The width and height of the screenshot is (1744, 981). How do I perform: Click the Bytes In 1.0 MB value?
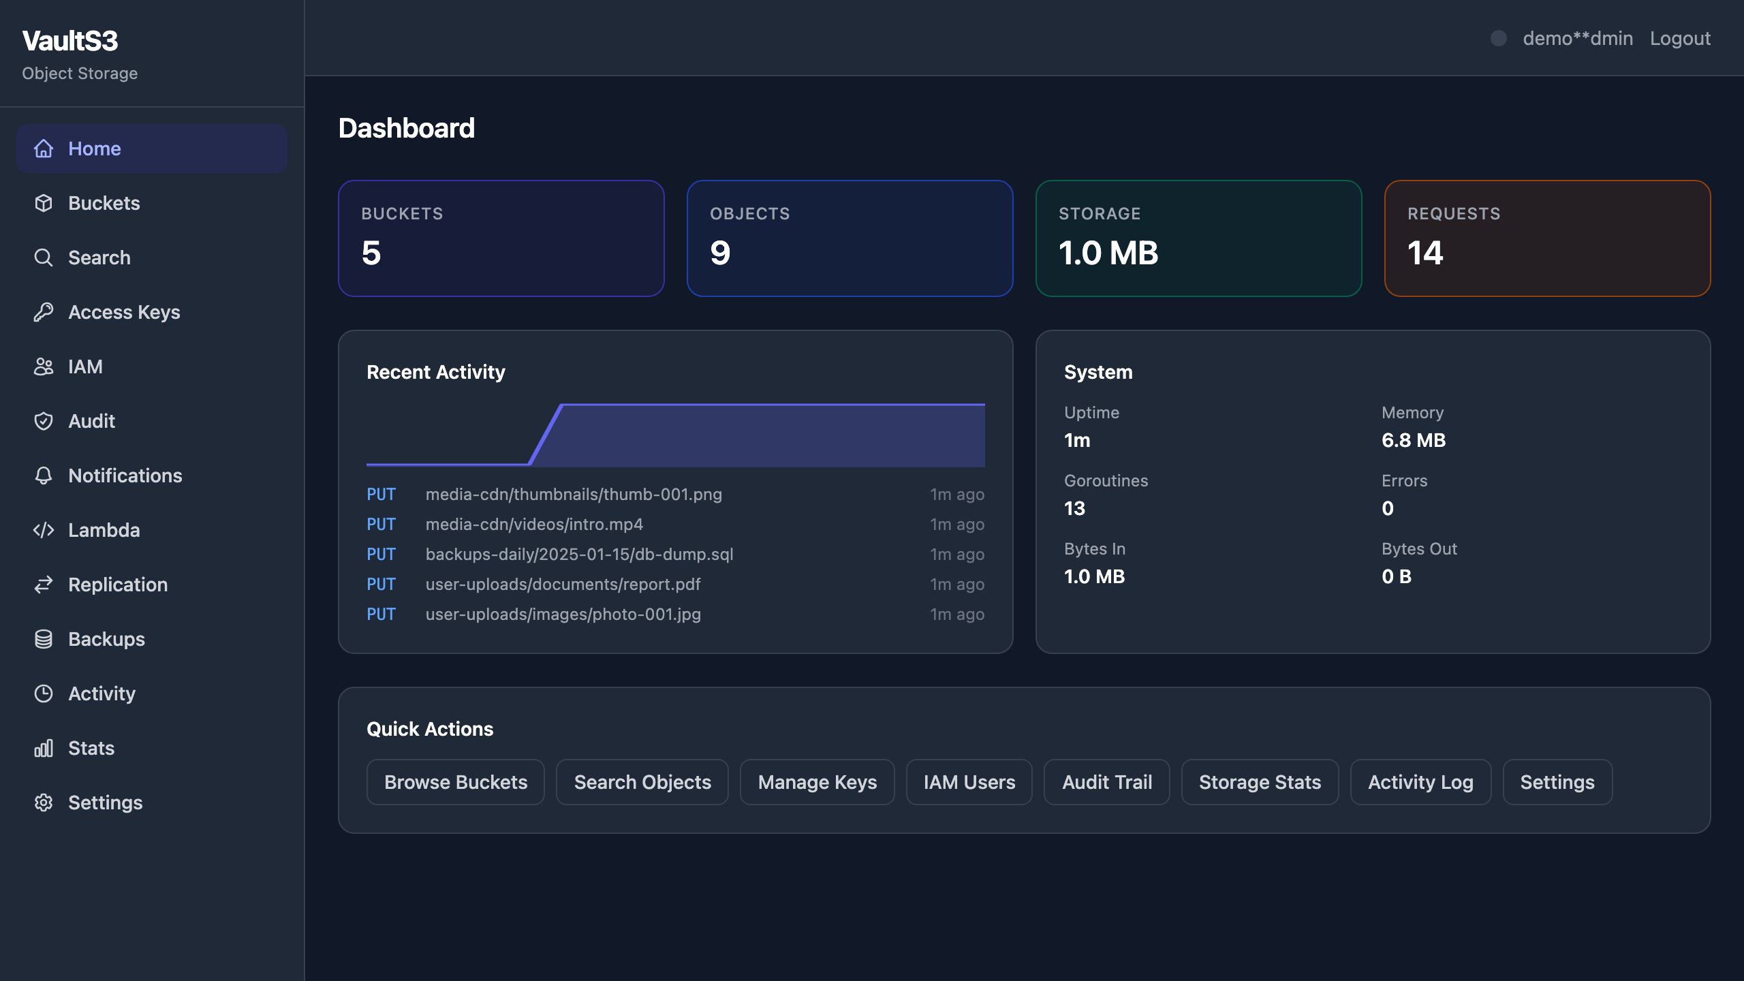[x=1095, y=576]
